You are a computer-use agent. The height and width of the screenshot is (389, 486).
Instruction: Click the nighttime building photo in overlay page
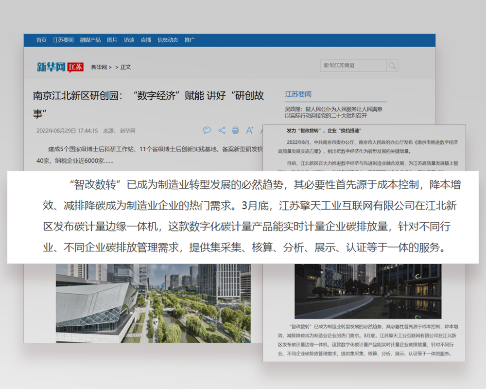368,291
